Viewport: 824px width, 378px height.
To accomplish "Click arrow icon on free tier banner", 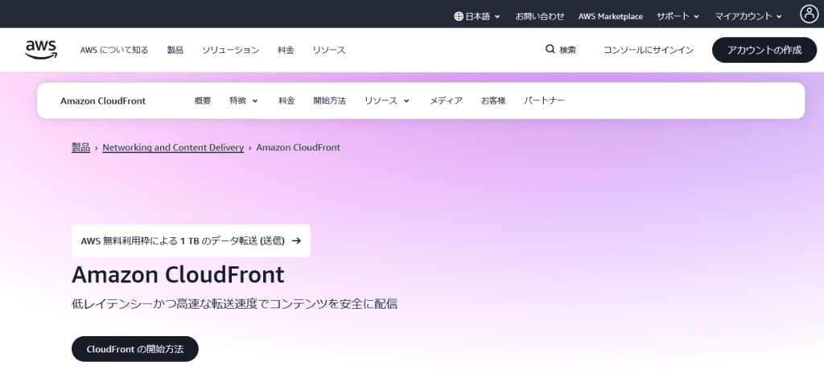I will [x=296, y=240].
